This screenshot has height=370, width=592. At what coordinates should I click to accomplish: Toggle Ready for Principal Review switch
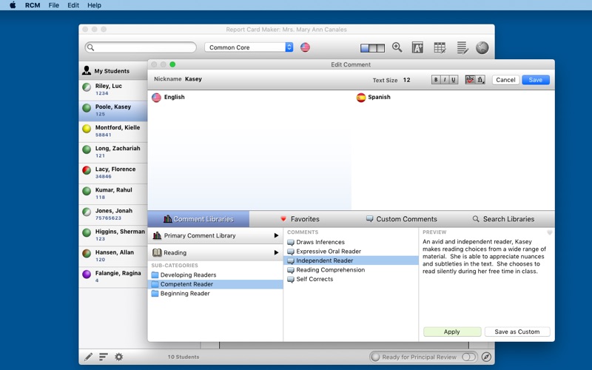point(468,357)
